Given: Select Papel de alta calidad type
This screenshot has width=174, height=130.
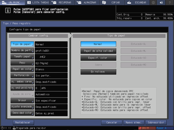Looking at the screenshot, I should (x=98, y=51).
